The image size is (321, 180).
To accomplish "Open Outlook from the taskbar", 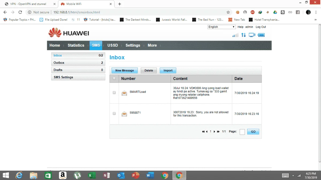I will click(x=121, y=175).
